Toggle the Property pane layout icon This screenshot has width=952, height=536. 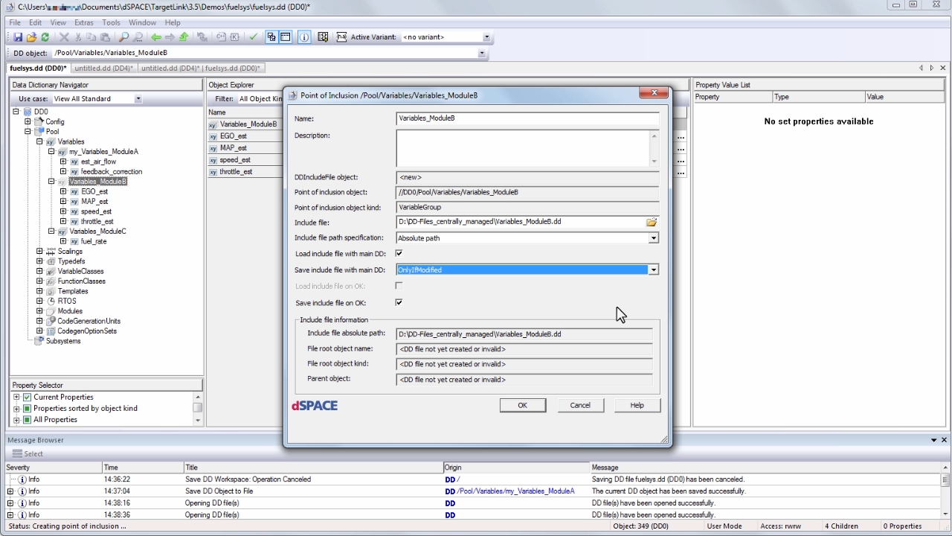pos(285,36)
